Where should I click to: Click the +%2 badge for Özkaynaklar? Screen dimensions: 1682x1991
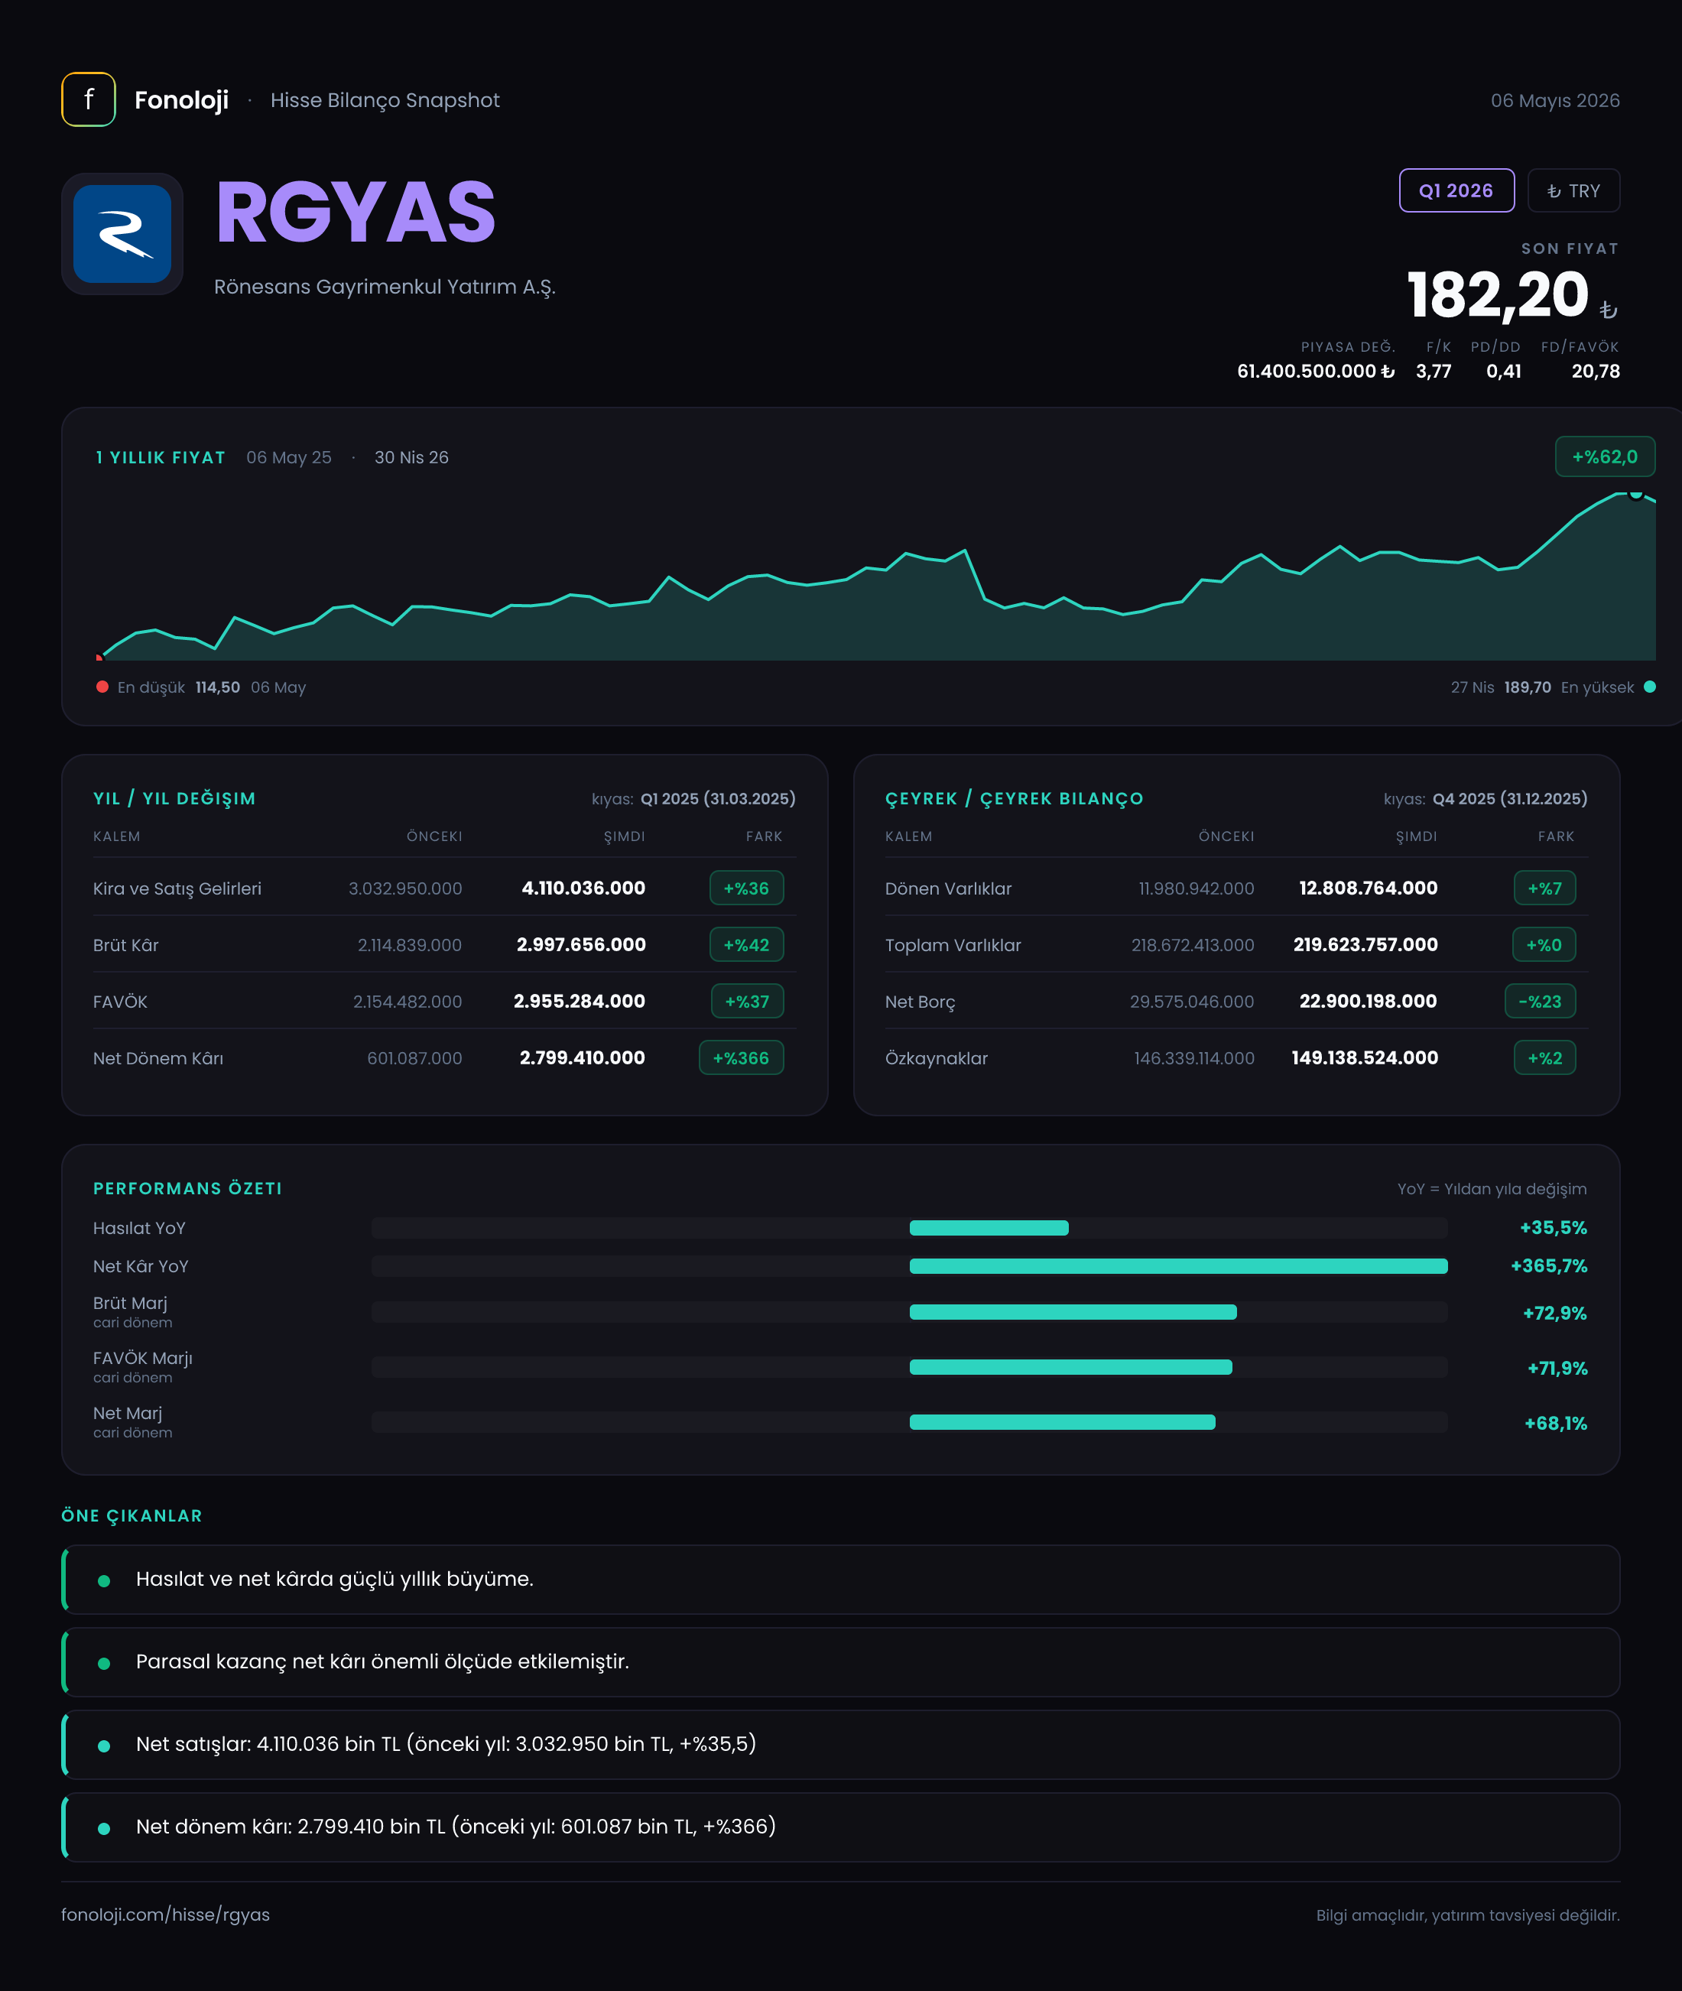point(1544,1057)
